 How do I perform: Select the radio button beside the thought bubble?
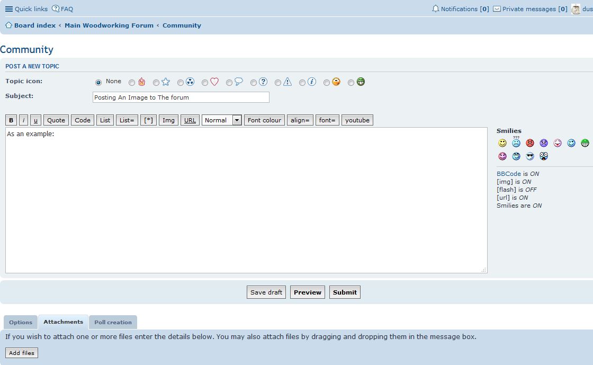[229, 83]
